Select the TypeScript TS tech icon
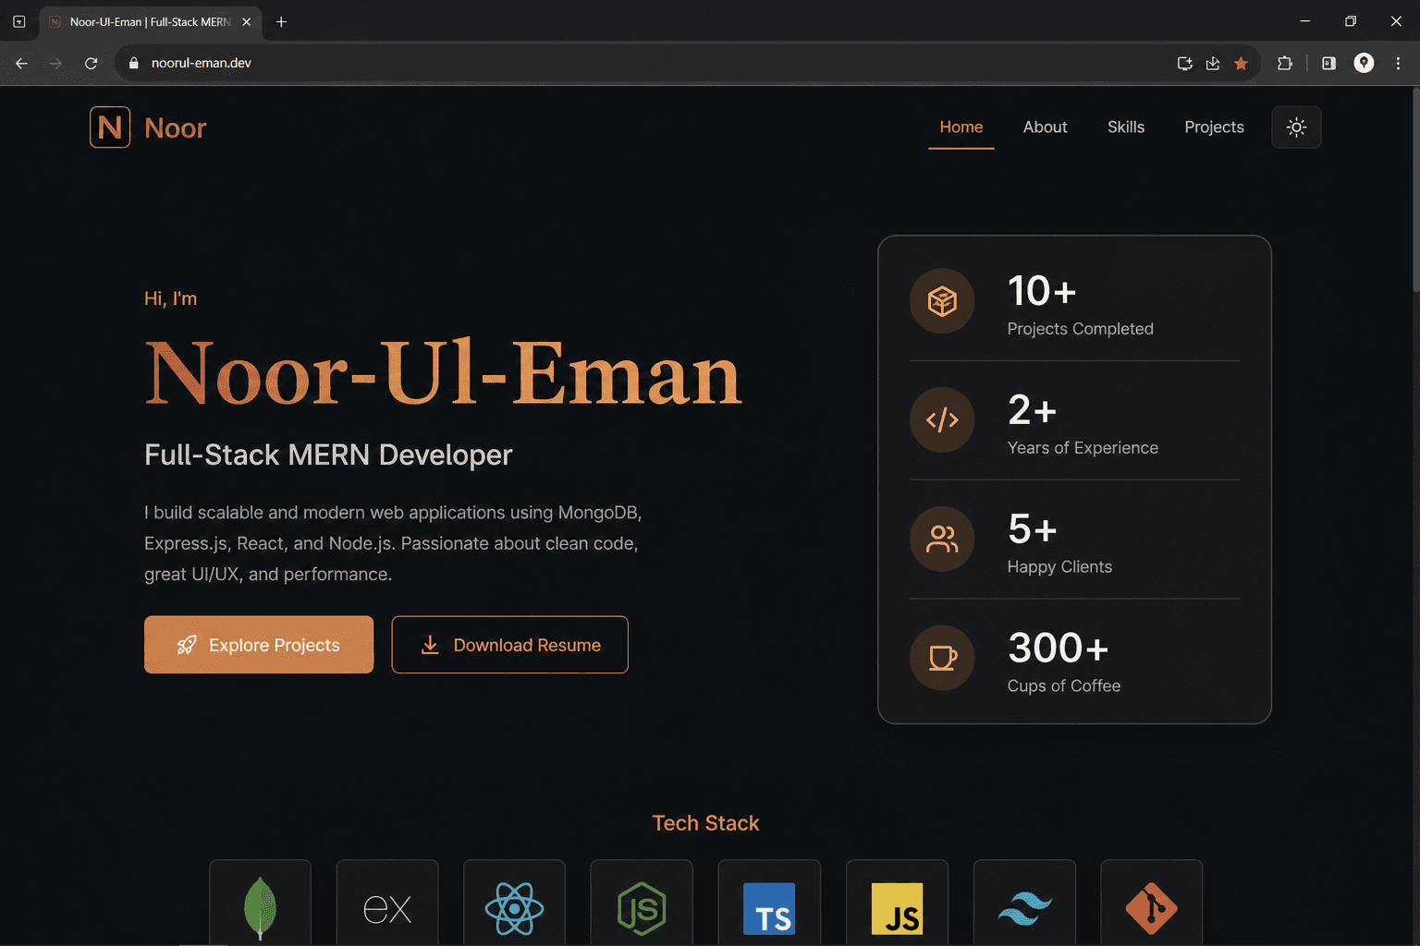The image size is (1420, 946). [769, 908]
